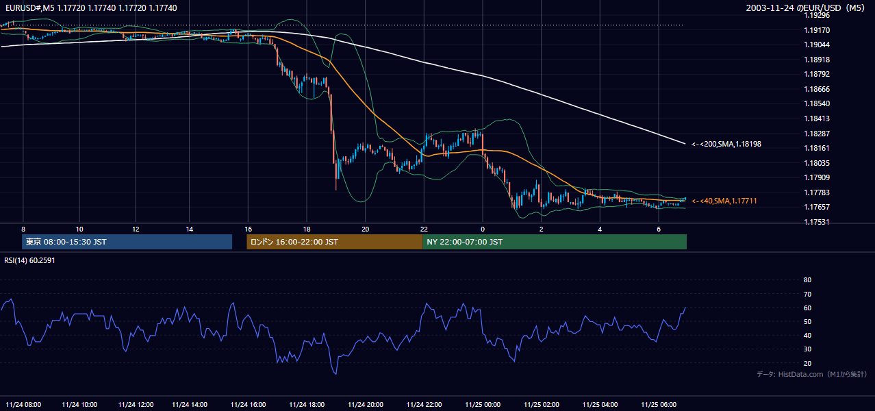The image size is (875, 411).
Task: Click hour marker 8 under the price chart
Action: (x=23, y=229)
